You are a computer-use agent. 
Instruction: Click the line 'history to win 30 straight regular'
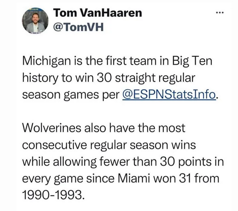[x=109, y=78]
